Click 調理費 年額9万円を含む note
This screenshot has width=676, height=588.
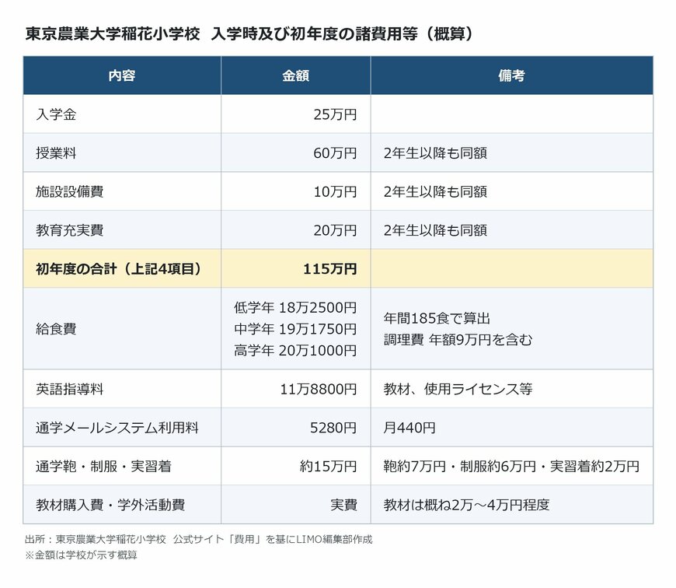click(458, 340)
